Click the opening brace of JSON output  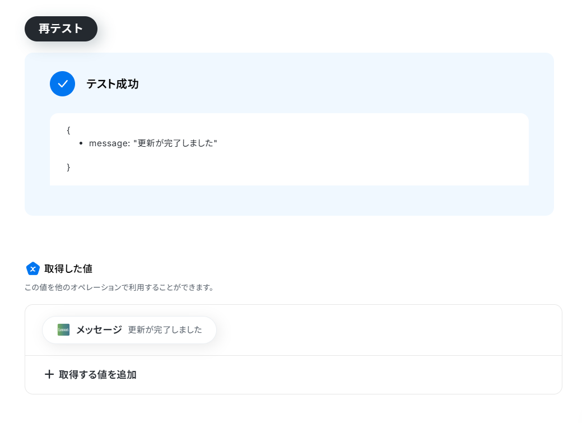[x=68, y=130]
